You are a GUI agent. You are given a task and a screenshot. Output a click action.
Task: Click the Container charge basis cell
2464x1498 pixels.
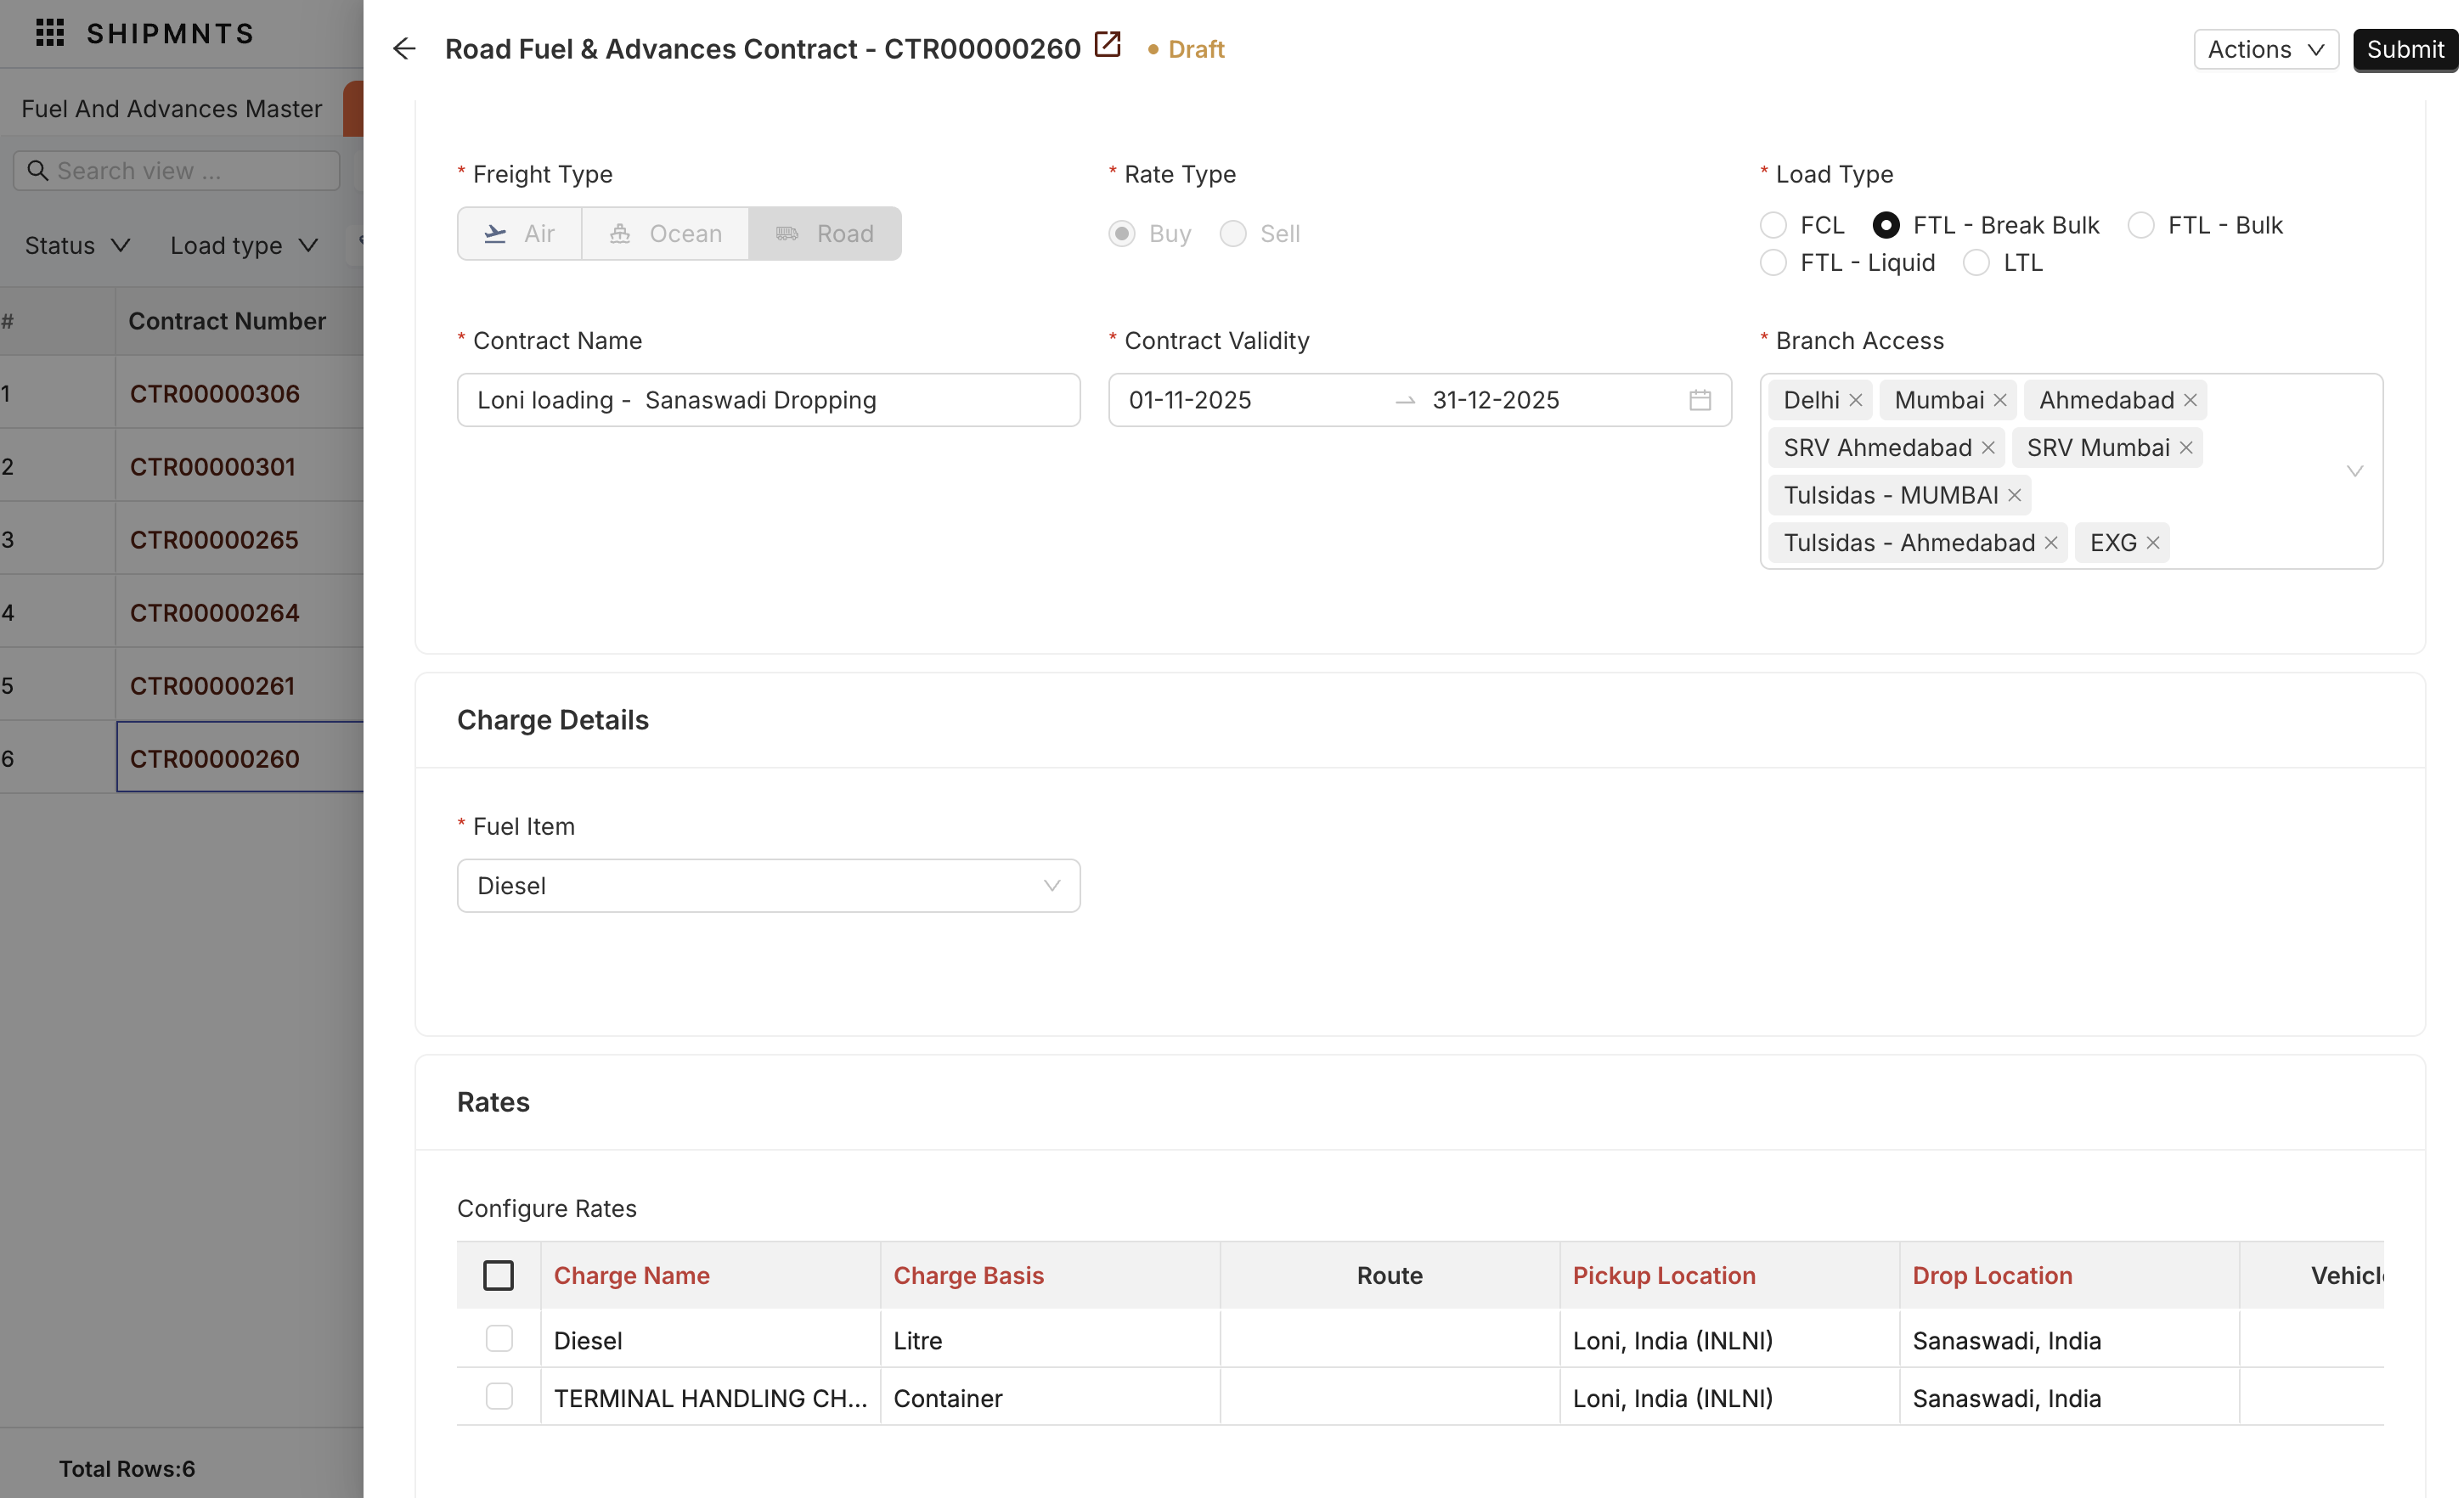(1050, 1398)
